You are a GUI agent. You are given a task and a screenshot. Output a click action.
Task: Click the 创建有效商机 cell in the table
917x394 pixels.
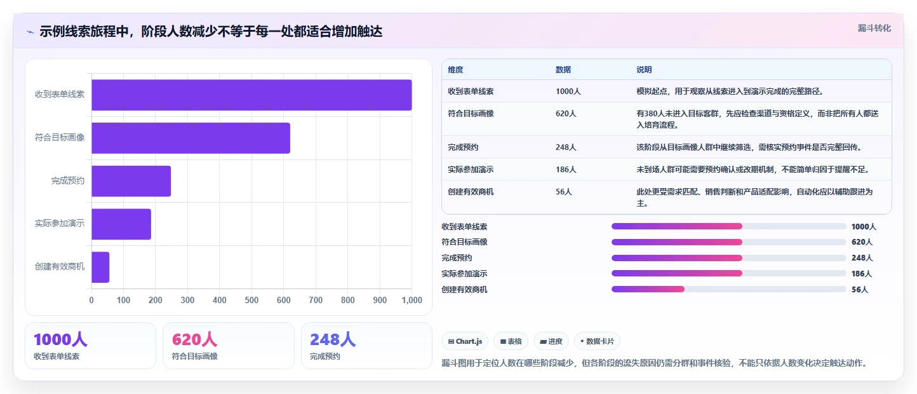(471, 192)
